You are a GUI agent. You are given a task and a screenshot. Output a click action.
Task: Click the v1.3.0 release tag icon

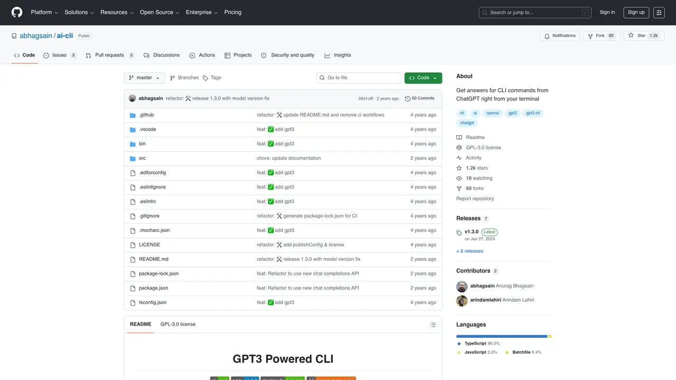point(459,233)
